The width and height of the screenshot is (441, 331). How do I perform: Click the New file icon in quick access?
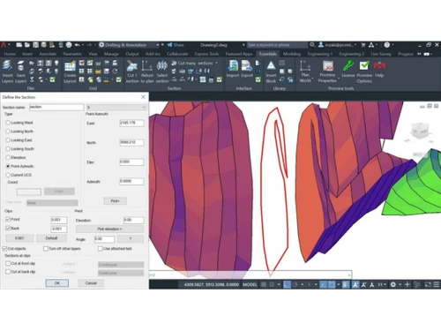pos(19,45)
